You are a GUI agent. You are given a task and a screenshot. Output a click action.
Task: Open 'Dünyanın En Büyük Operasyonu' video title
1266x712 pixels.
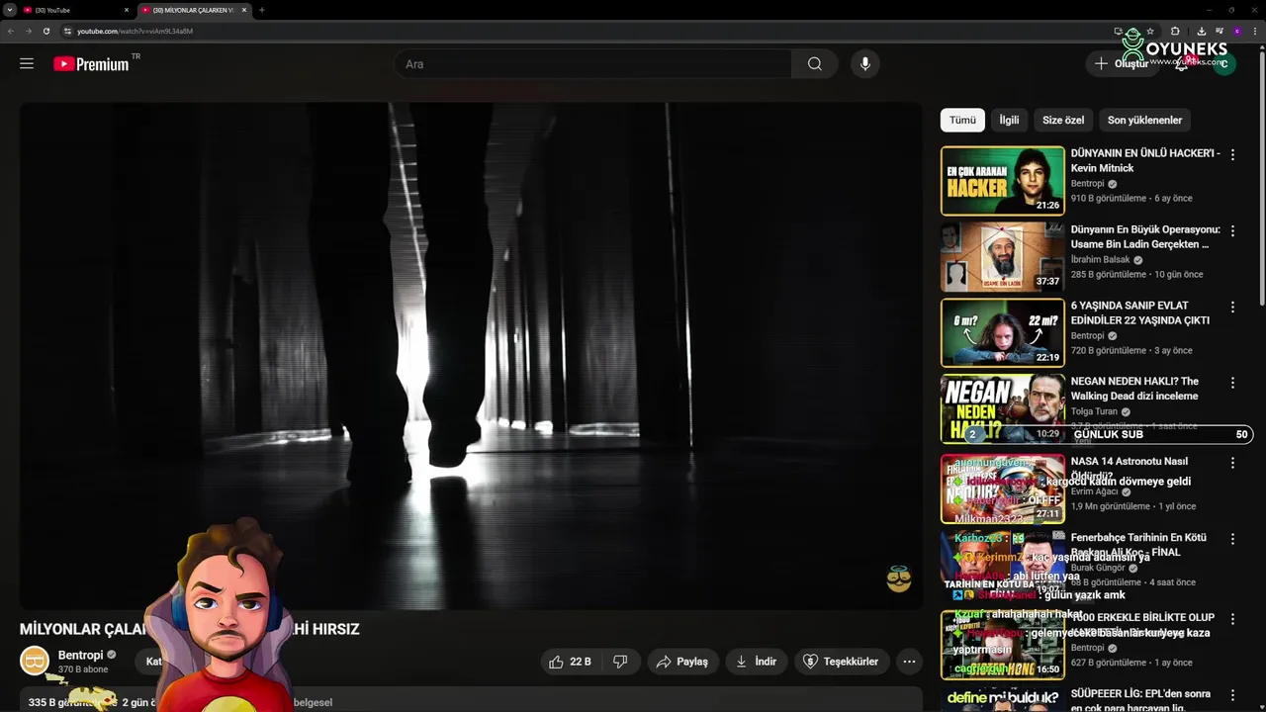click(x=1145, y=237)
